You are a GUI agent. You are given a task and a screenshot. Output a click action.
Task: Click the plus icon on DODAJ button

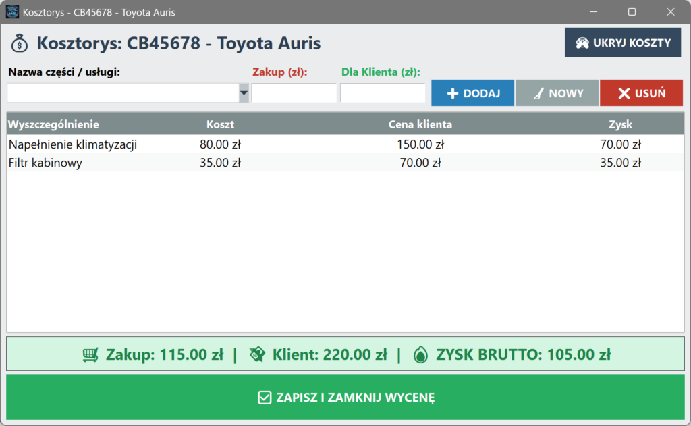point(453,94)
